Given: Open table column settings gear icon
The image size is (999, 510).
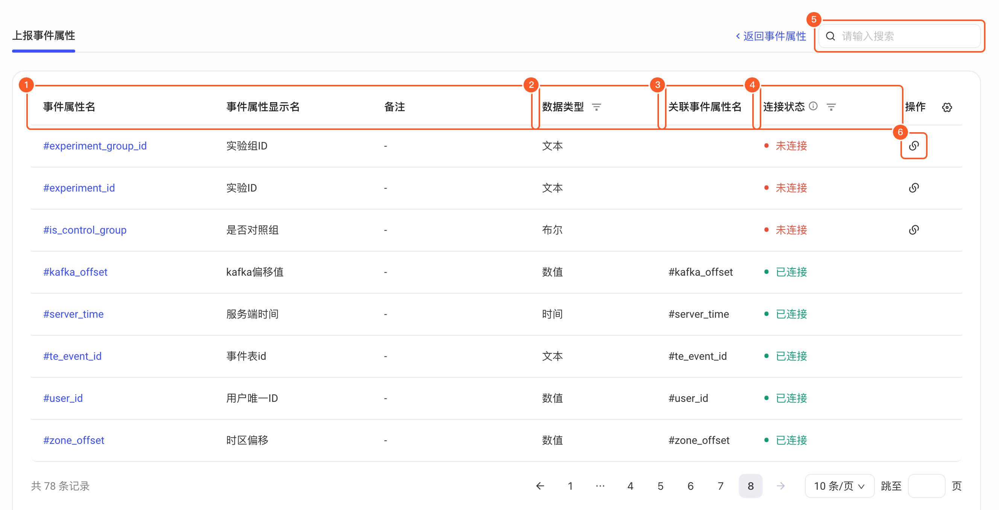Looking at the screenshot, I should click(x=947, y=107).
